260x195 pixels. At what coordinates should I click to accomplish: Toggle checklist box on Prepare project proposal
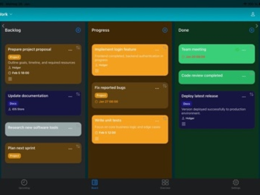(x=10, y=79)
